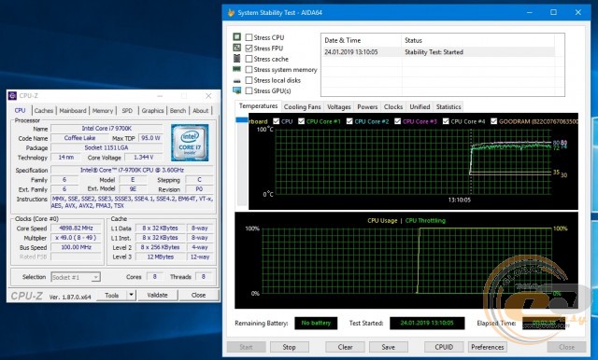Click the Stability Test Started log row
The width and height of the screenshot is (598, 360).
[438, 52]
